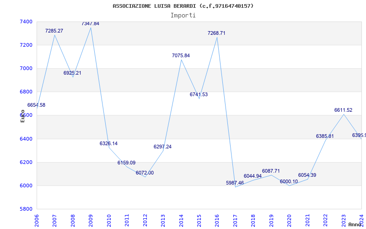Click x-axis year label 2020
Viewport: 366px width, 229px height.
(x=290, y=221)
